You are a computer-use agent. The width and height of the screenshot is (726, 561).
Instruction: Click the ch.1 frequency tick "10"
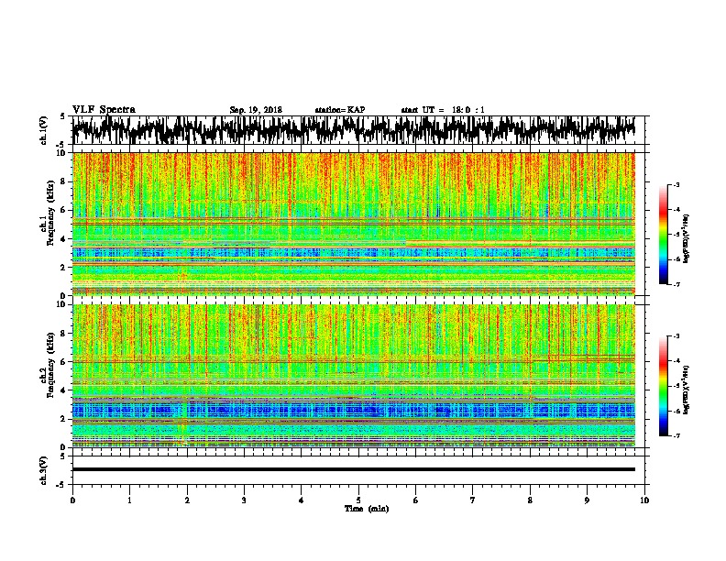tap(61, 153)
